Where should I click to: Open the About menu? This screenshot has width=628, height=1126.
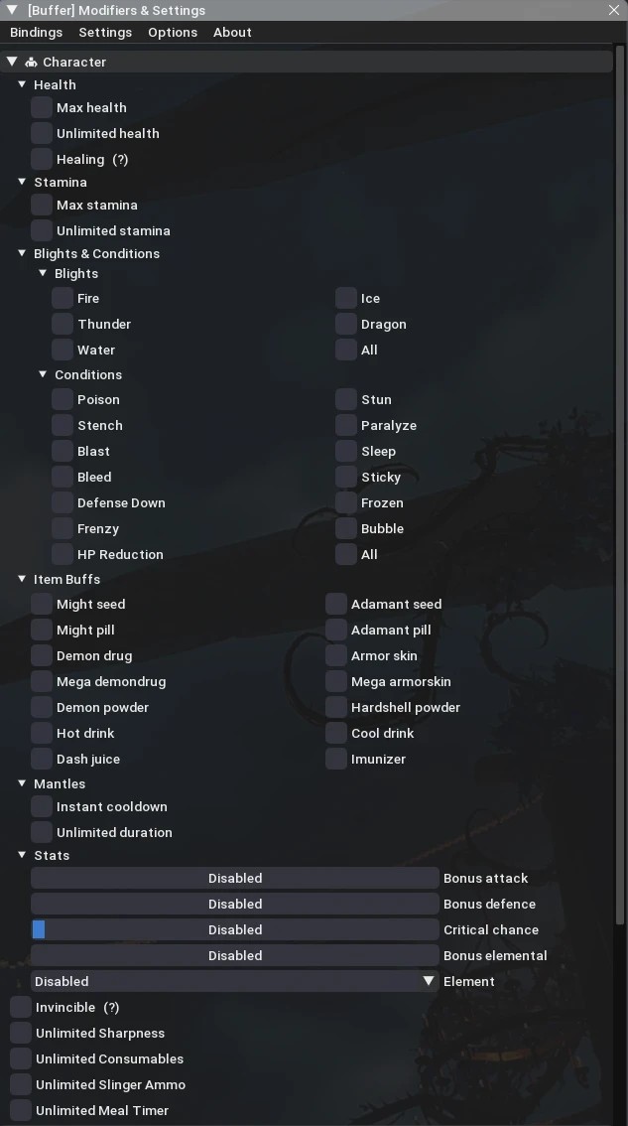[x=232, y=33]
